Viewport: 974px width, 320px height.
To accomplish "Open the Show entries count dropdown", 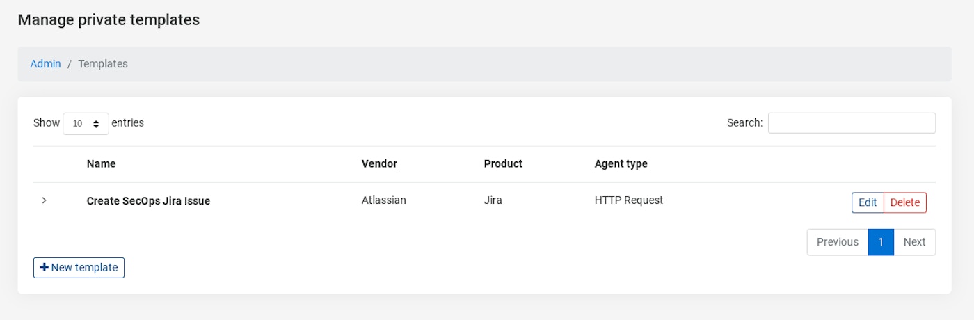I will coord(86,123).
